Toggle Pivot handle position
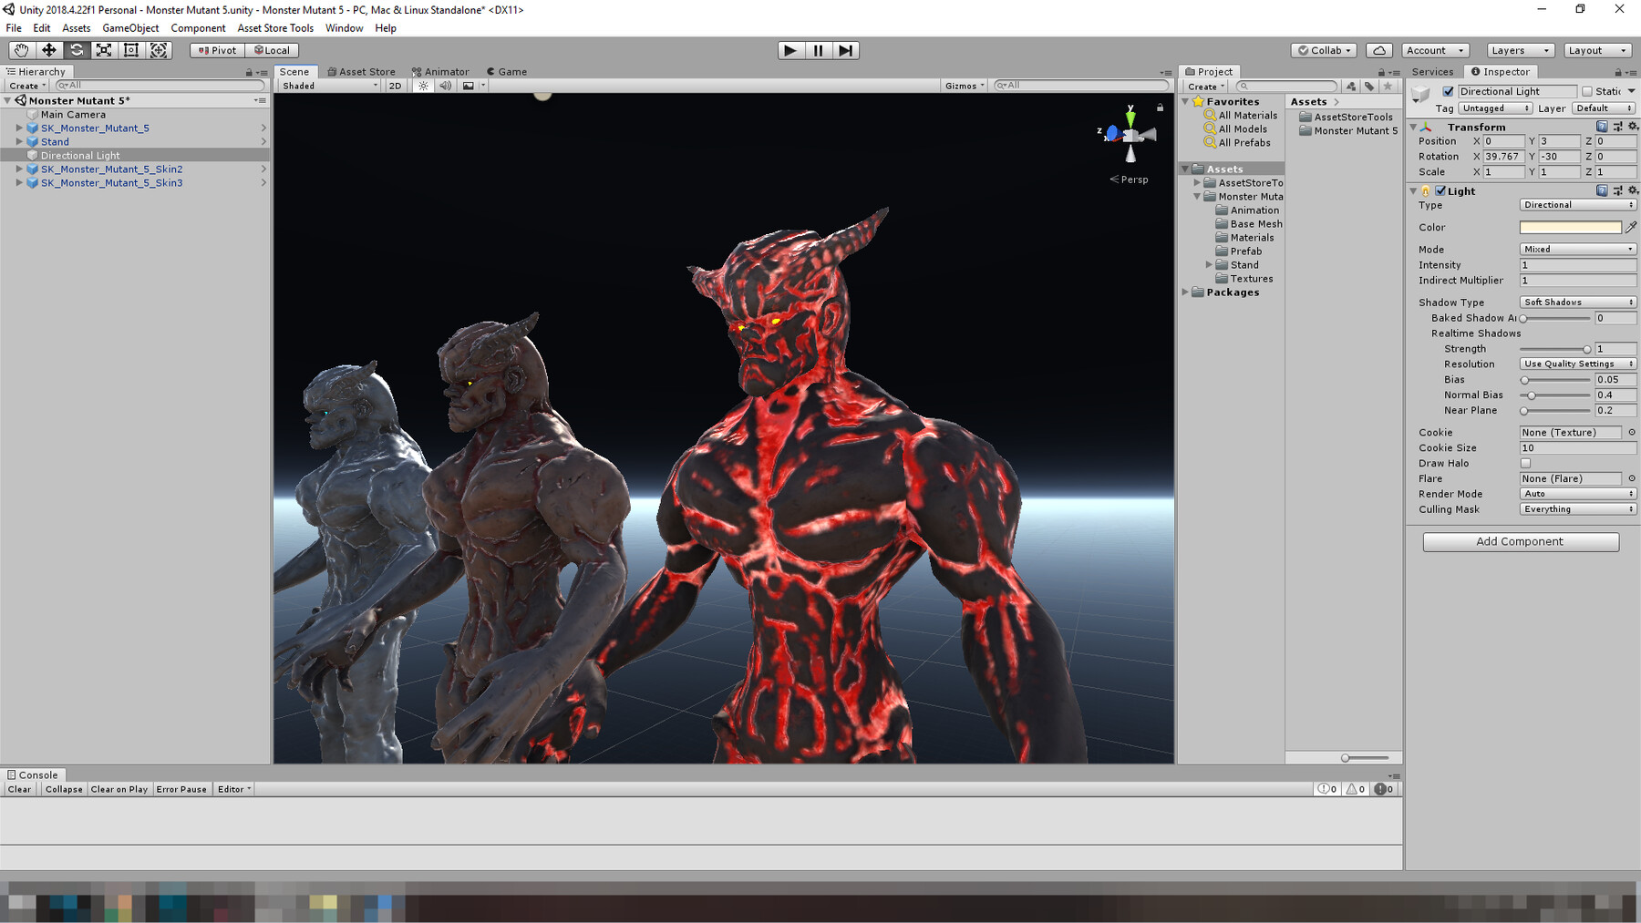Screen dimensions: 1641x923 [218, 50]
